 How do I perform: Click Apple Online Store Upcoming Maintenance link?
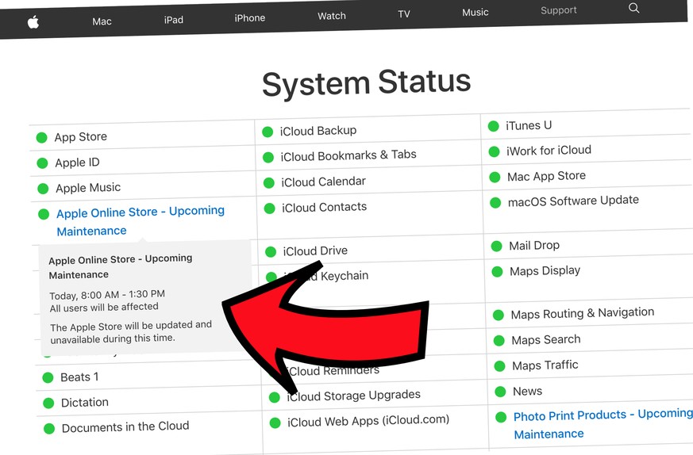[140, 212]
